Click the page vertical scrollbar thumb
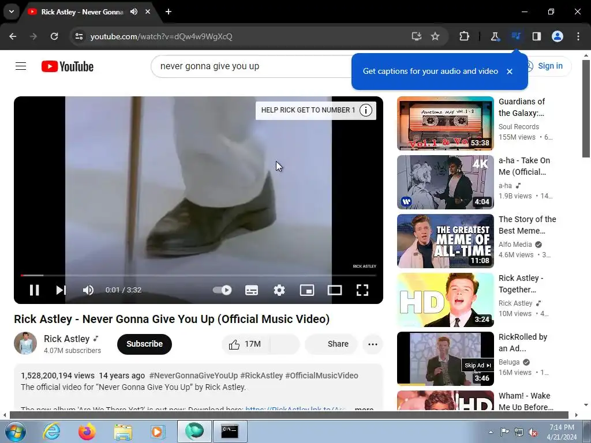 click(586, 108)
